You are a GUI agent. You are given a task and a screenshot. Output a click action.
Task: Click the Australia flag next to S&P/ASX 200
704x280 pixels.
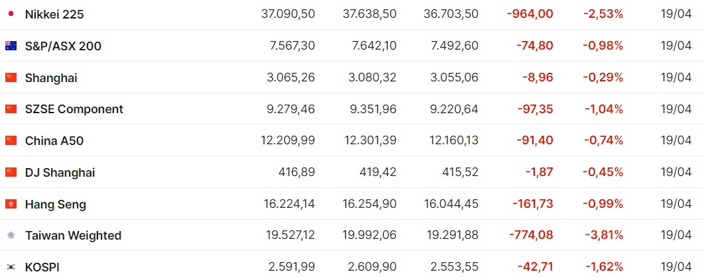[x=11, y=46]
